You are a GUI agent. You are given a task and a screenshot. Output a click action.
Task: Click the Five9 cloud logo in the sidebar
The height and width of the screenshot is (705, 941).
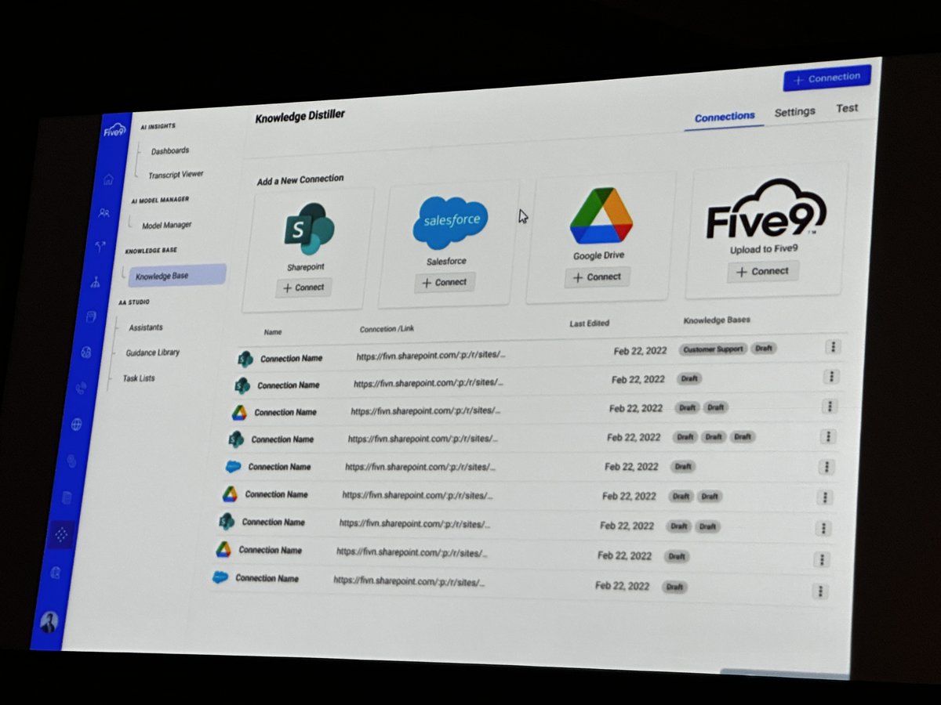[x=114, y=129]
